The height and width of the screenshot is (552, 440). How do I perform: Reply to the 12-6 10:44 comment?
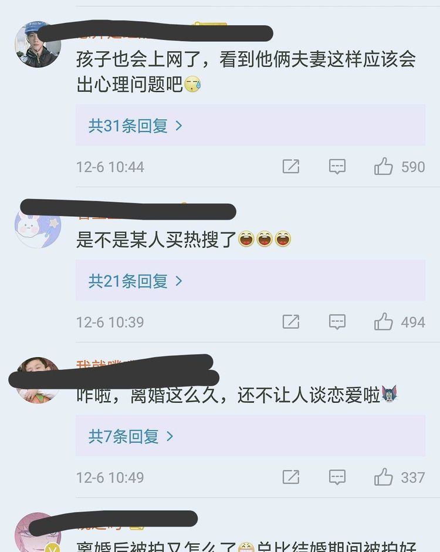click(337, 167)
